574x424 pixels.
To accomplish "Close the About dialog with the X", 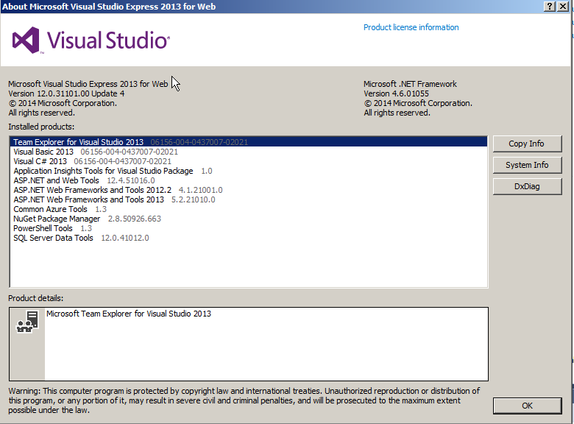I will click(x=563, y=7).
